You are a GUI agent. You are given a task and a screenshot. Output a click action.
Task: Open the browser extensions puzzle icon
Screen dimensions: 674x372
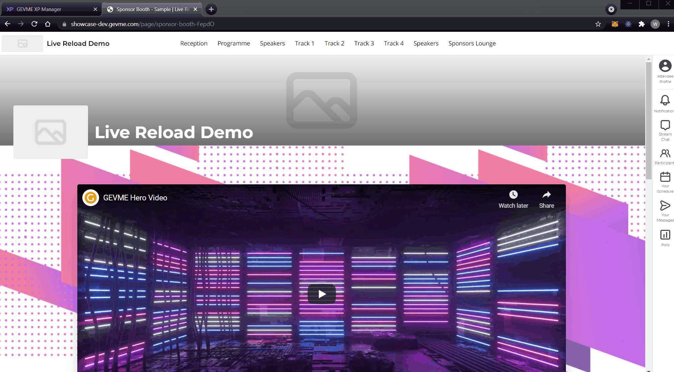641,24
